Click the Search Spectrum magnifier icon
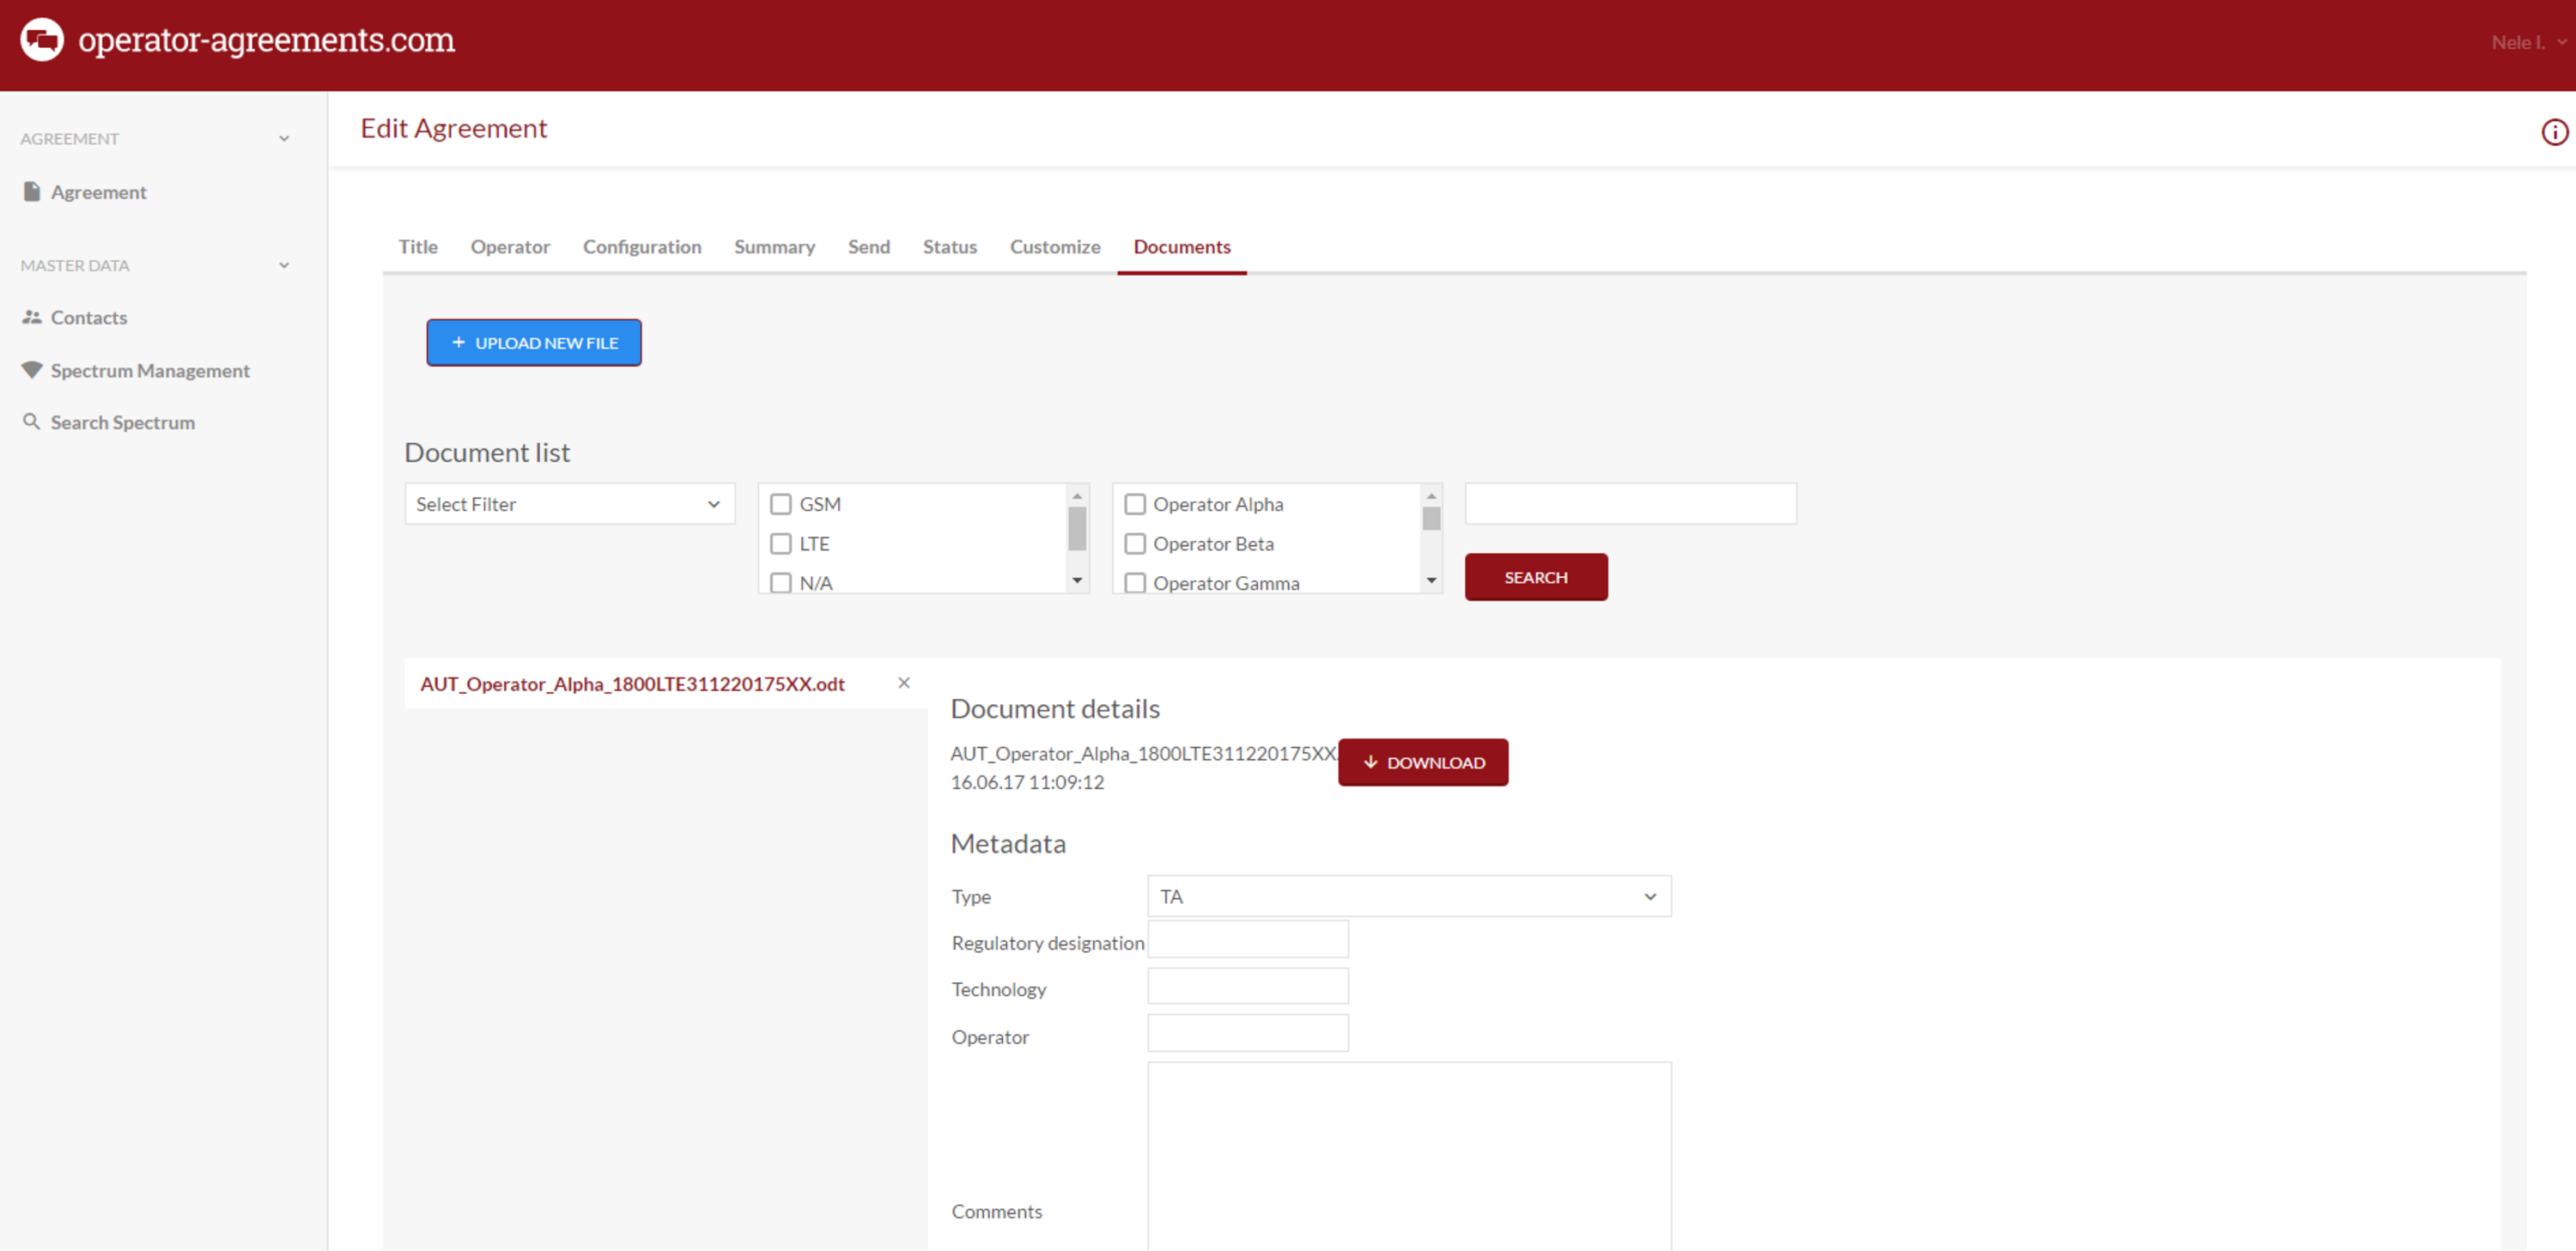 pos(32,422)
